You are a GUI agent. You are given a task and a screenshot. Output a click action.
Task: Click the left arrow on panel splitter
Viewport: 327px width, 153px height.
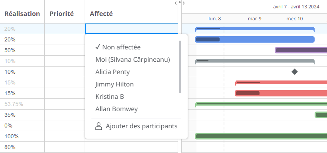click(x=176, y=3)
